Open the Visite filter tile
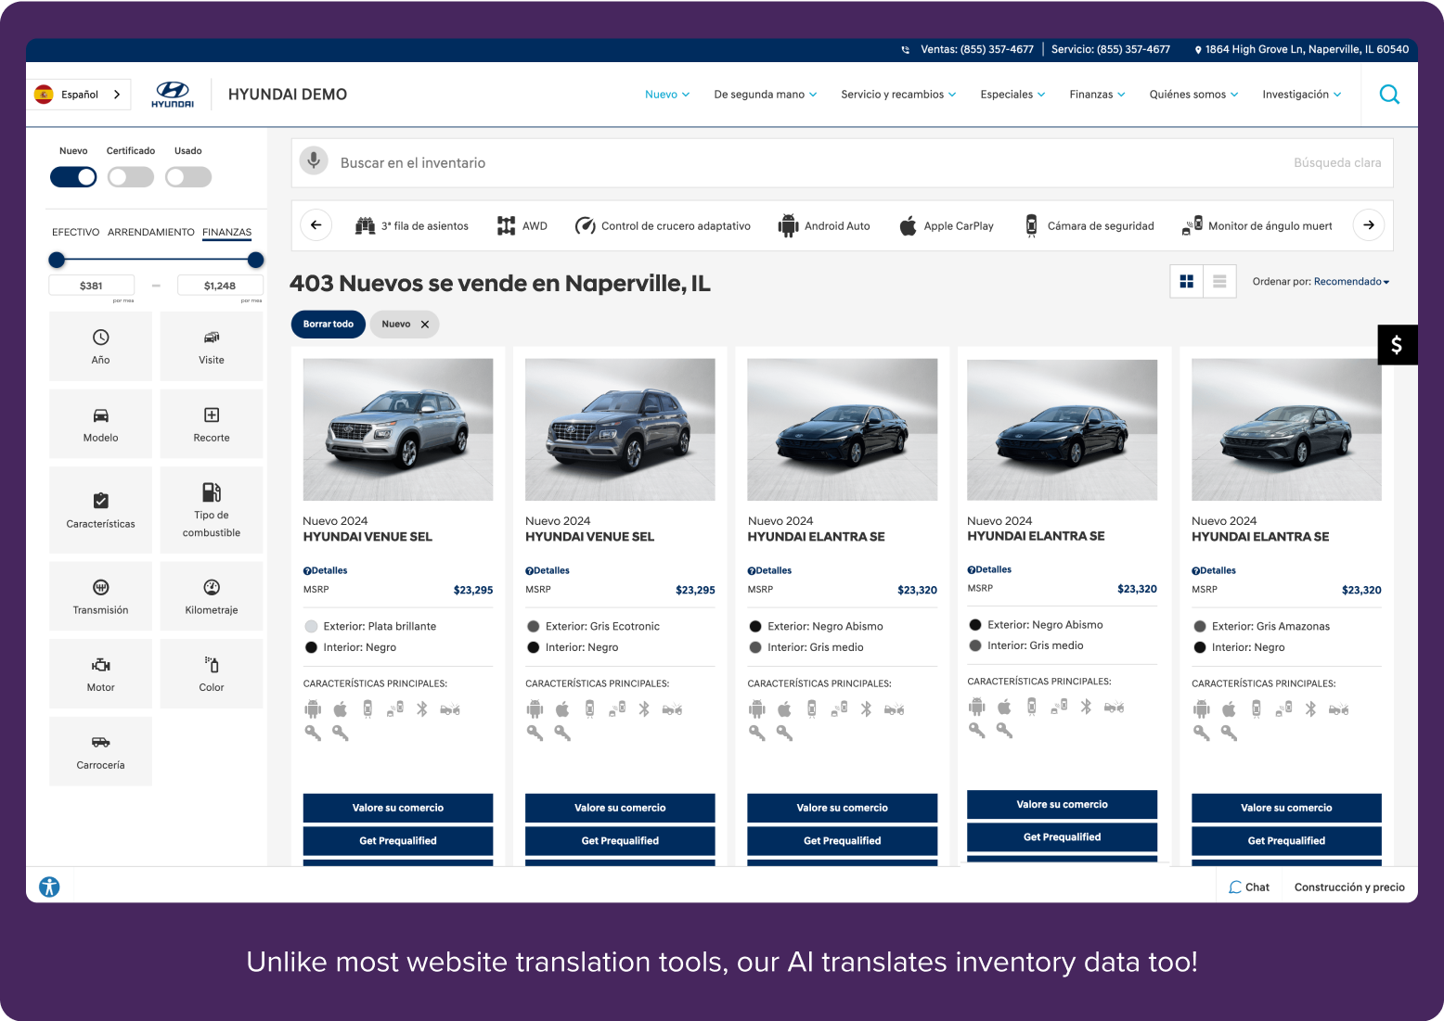This screenshot has height=1021, width=1444. tap(212, 347)
